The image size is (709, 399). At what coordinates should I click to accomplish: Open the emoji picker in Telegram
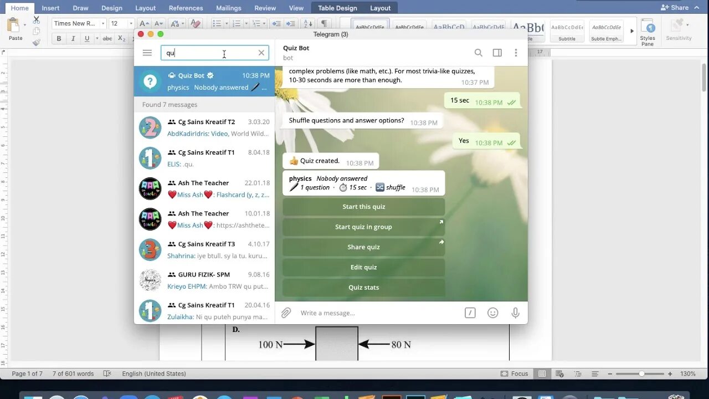point(493,313)
